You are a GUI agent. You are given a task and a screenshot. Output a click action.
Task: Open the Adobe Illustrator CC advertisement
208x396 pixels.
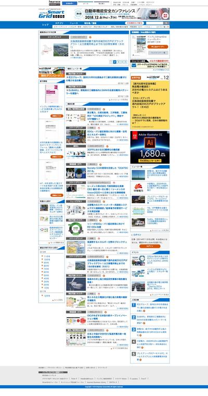click(x=150, y=147)
